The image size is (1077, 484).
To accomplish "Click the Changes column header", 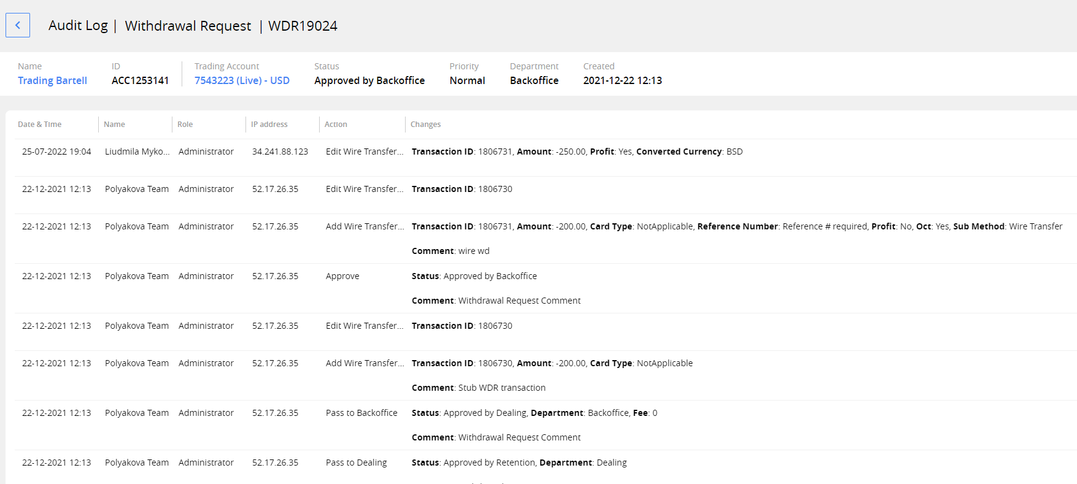I will pos(425,125).
